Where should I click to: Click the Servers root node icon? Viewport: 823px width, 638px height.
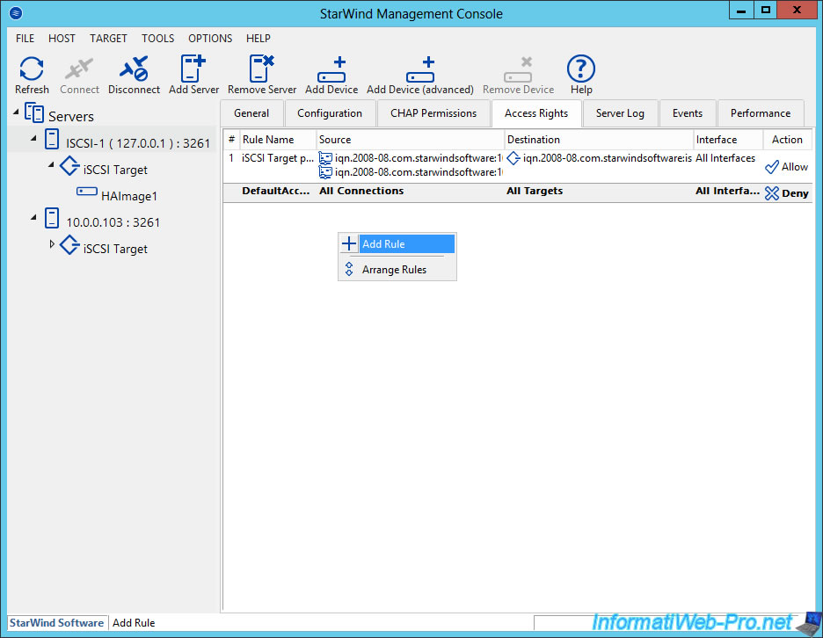[x=34, y=112]
